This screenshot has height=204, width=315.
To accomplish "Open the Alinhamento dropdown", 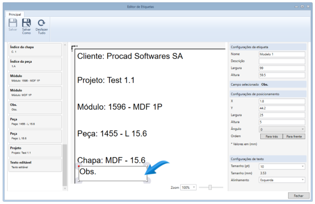I will click(x=282, y=180).
